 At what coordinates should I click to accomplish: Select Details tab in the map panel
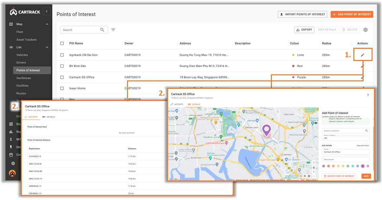pos(194,104)
